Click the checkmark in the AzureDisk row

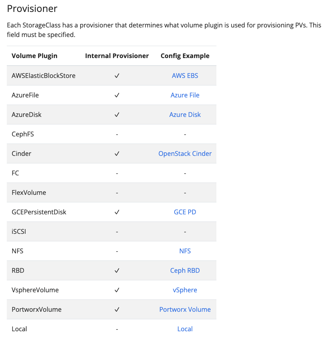coord(117,115)
